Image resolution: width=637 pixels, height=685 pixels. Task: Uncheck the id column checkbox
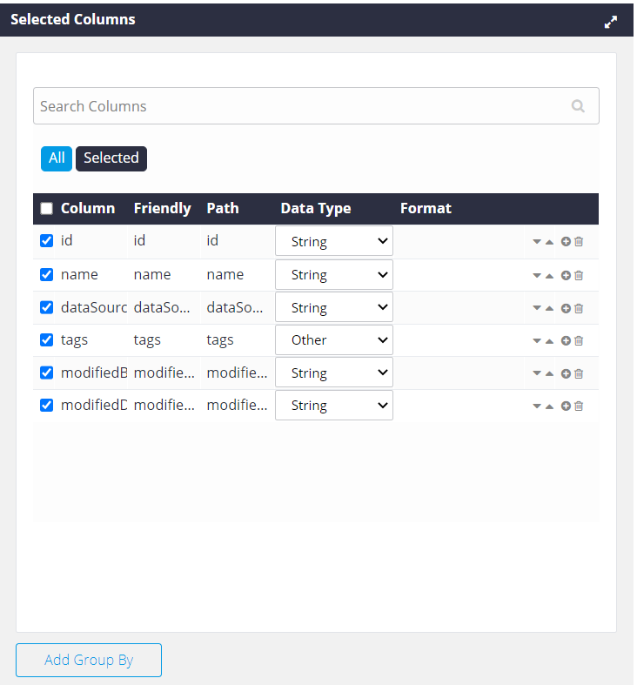(x=46, y=241)
